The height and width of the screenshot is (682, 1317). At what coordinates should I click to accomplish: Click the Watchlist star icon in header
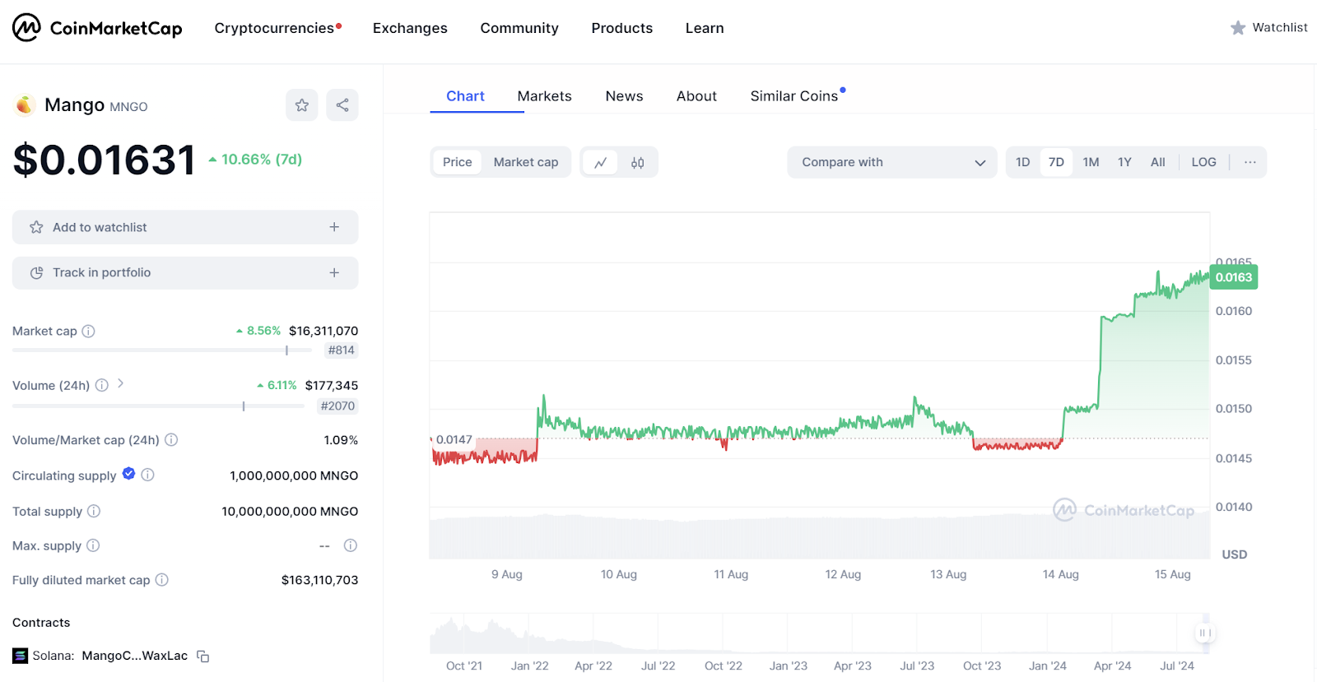(x=1237, y=28)
